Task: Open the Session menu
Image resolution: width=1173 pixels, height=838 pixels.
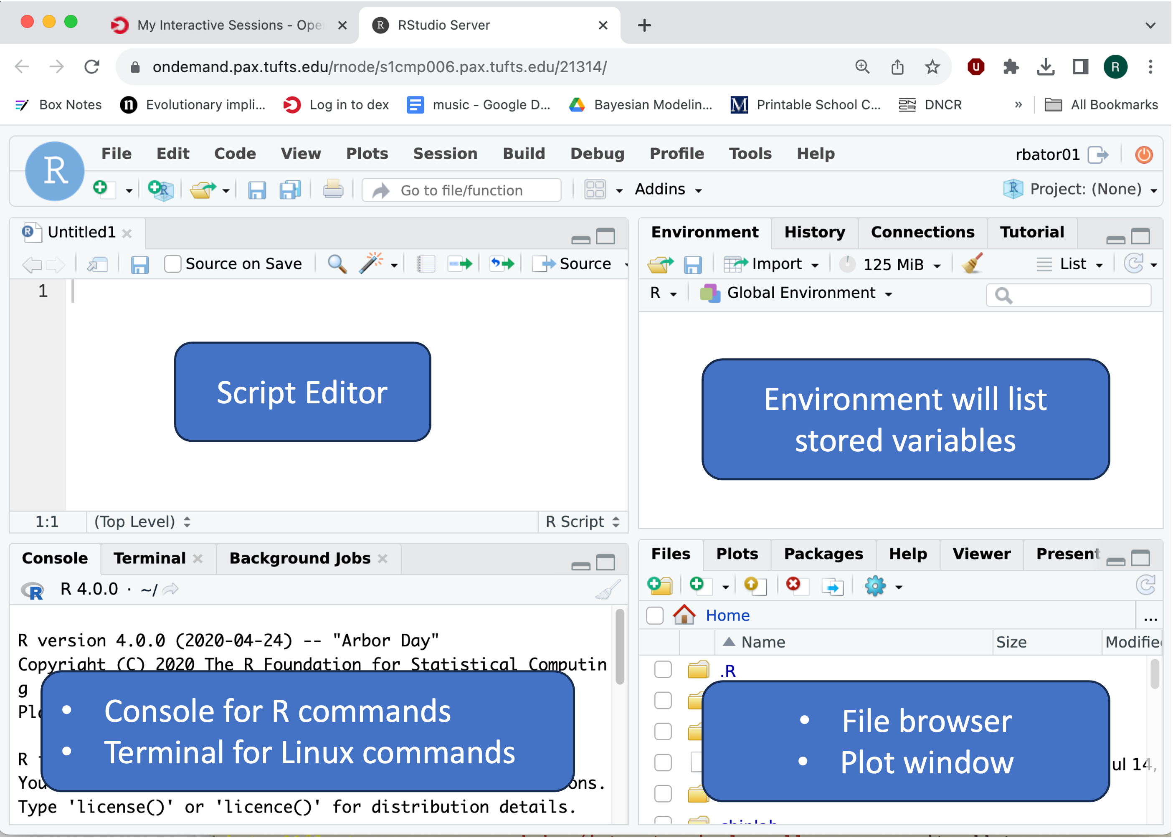Action: point(445,153)
